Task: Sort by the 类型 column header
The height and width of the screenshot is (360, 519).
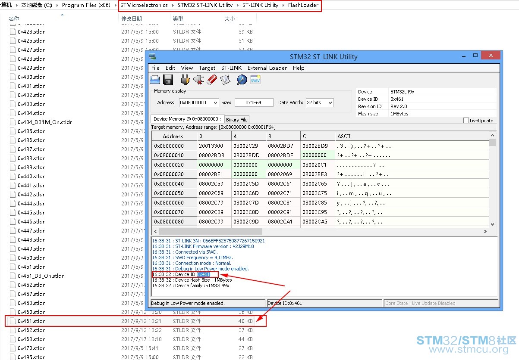Action: pos(178,19)
